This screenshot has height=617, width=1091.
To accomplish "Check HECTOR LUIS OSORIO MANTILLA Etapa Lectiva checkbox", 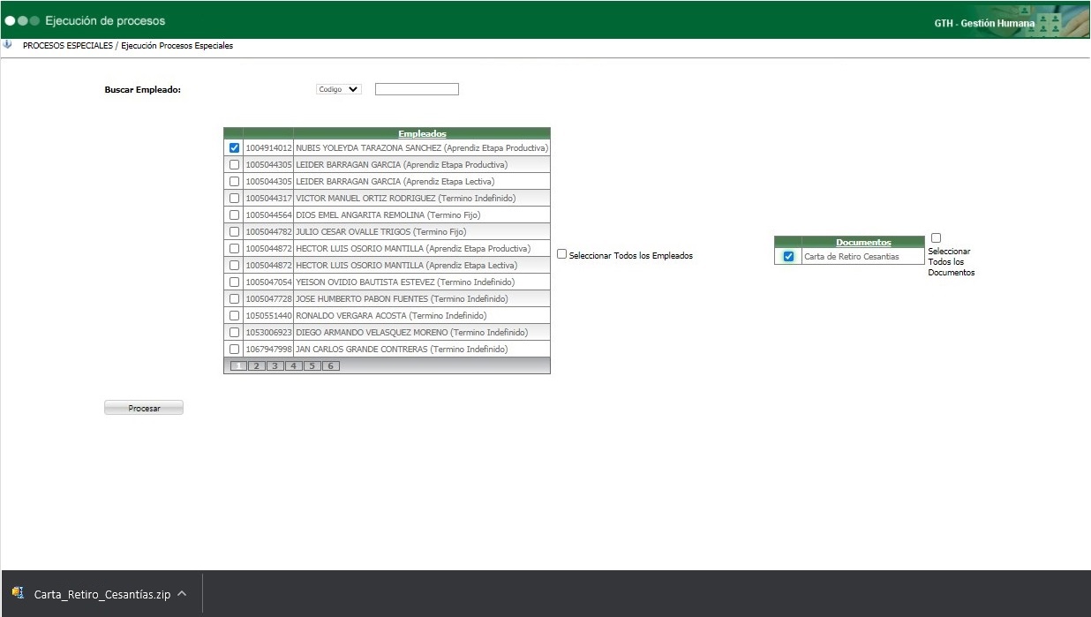I will 234,266.
